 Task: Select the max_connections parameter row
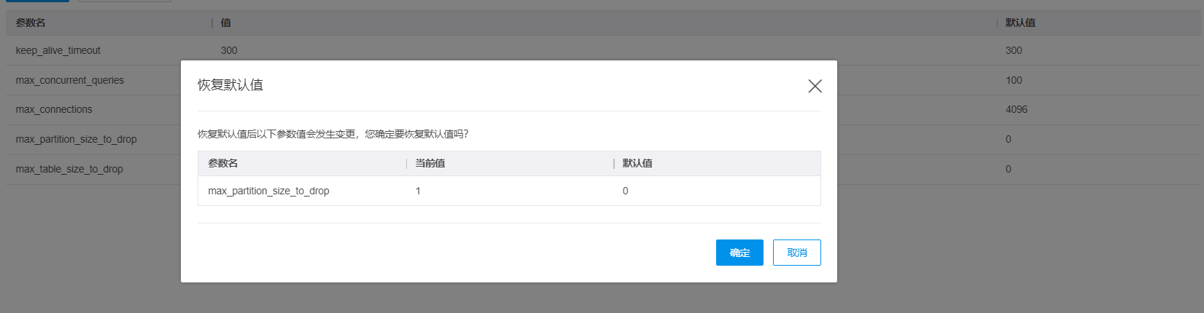coord(54,109)
